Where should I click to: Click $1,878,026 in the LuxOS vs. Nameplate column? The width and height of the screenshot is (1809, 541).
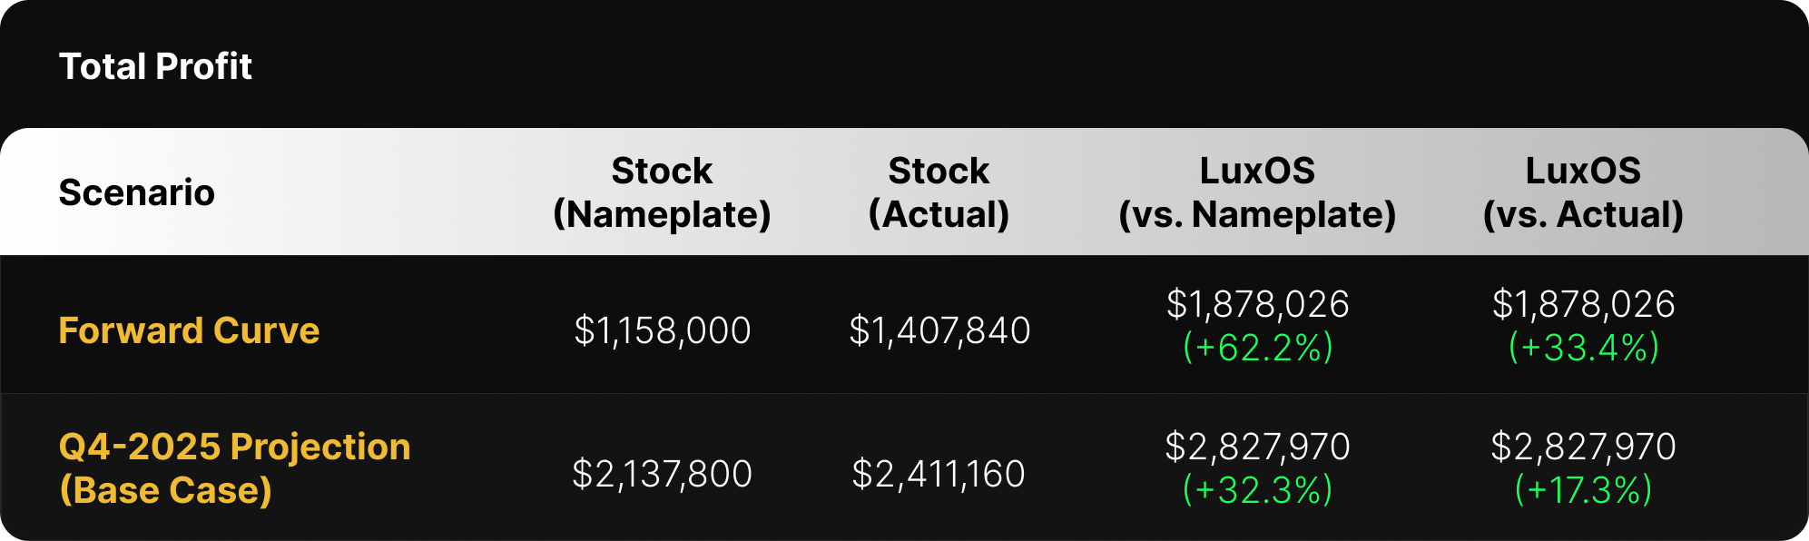1257,304
